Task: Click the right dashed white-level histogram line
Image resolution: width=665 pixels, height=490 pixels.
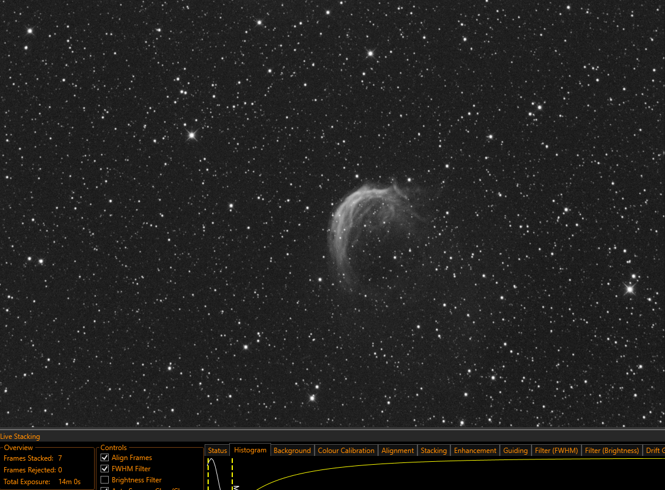Action: [x=232, y=474]
